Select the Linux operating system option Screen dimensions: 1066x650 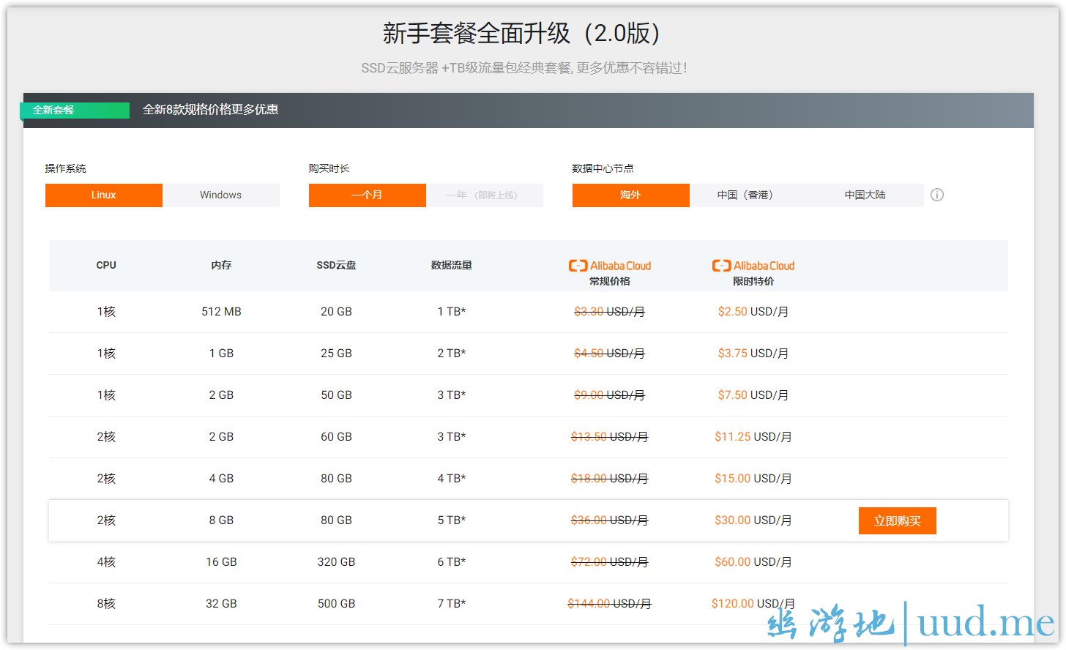pos(104,195)
